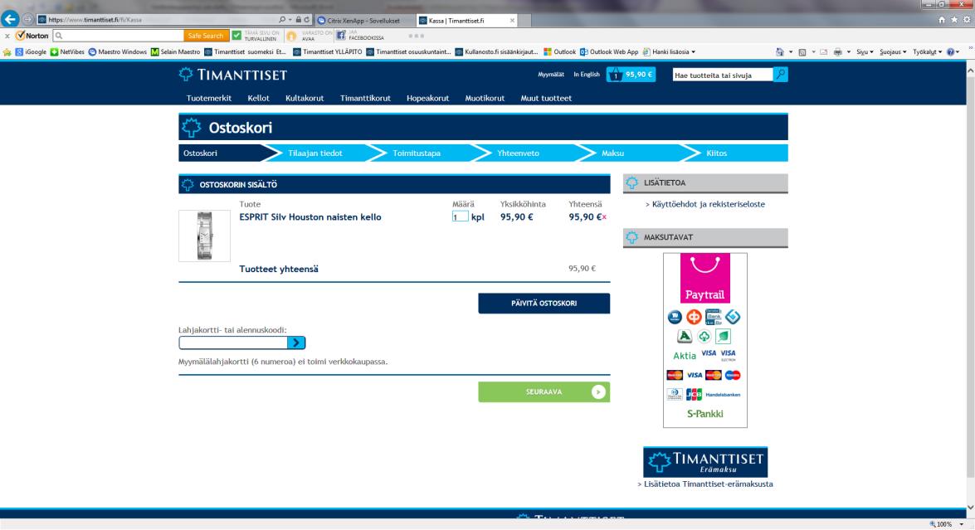Click the Timanttiset Erämaksu banner image
The height and width of the screenshot is (530, 975).
coord(705,462)
